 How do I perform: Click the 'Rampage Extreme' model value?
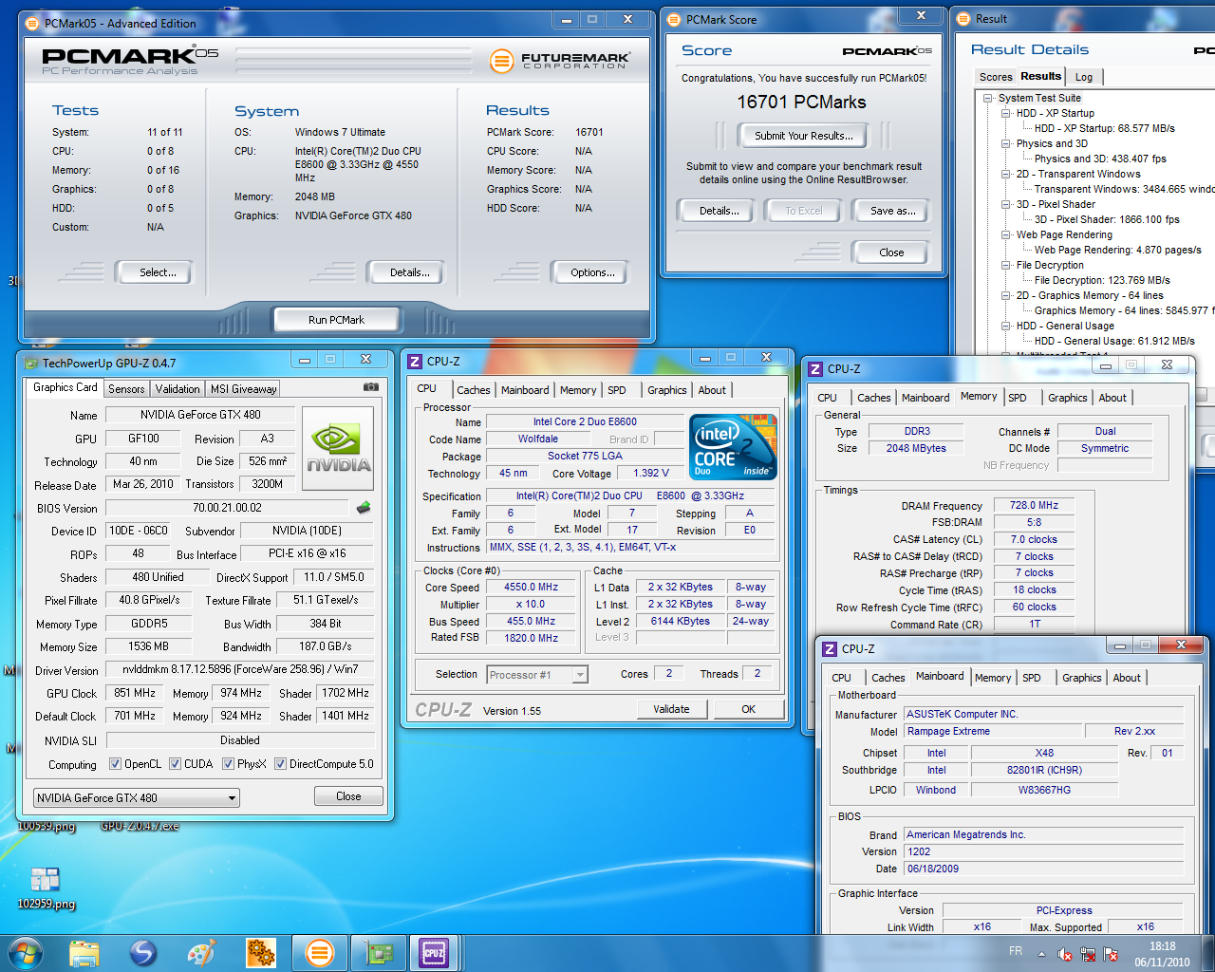click(x=993, y=731)
